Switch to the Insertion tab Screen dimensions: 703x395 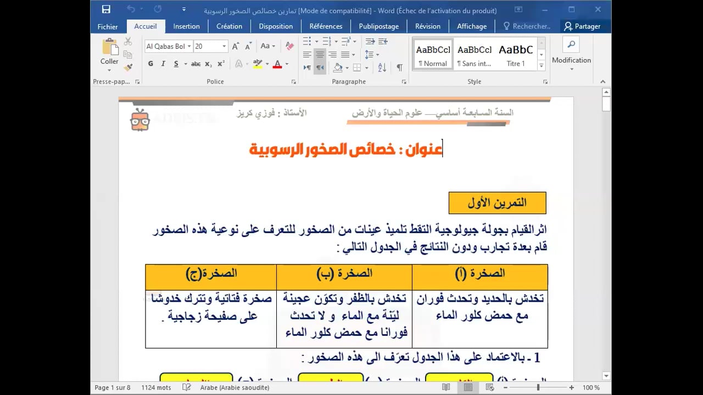point(187,26)
